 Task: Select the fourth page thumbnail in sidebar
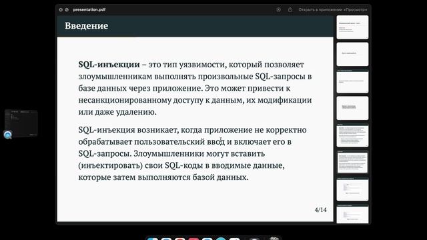point(352,108)
